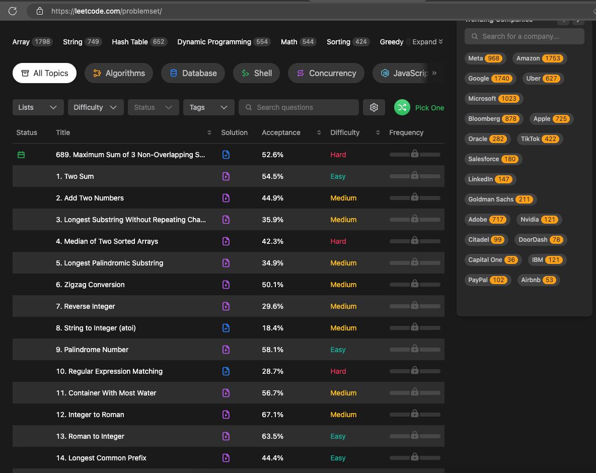This screenshot has width=596, height=473.
Task: Open the Two Sum problem
Action: (x=75, y=176)
